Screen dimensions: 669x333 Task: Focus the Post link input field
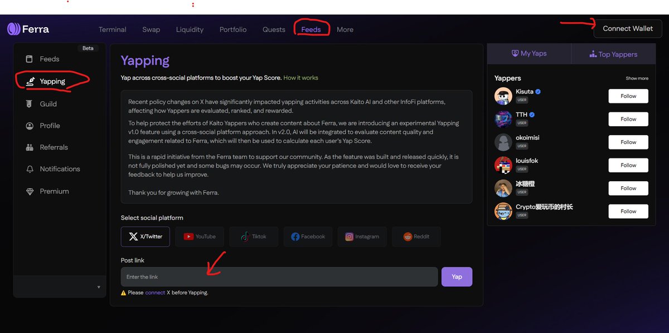pyautogui.click(x=279, y=277)
